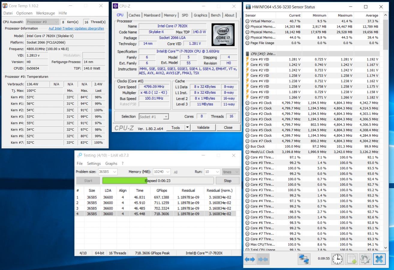Click the circle icon beside Core #6 Clock
394x270 pixels.
tap(247, 136)
